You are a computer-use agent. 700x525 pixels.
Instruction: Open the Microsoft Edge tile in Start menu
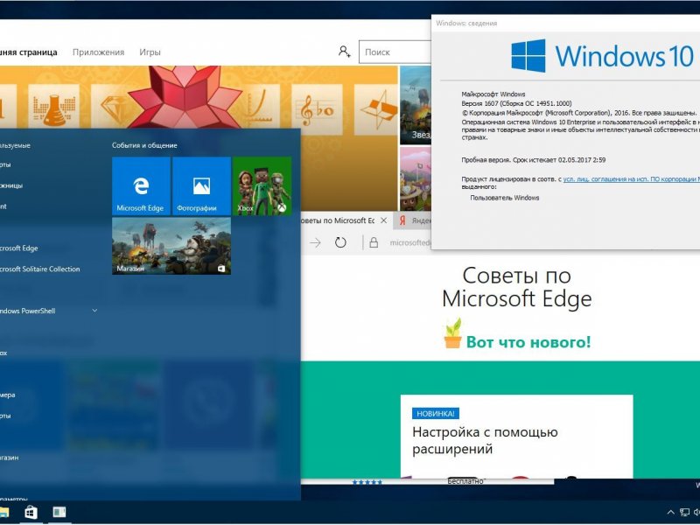pyautogui.click(x=141, y=185)
